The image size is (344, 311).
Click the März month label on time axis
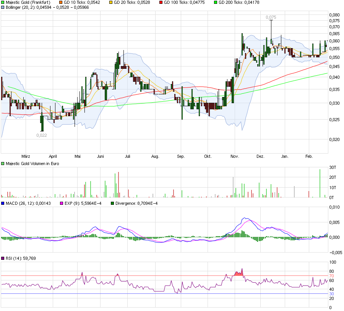pyautogui.click(x=26, y=156)
